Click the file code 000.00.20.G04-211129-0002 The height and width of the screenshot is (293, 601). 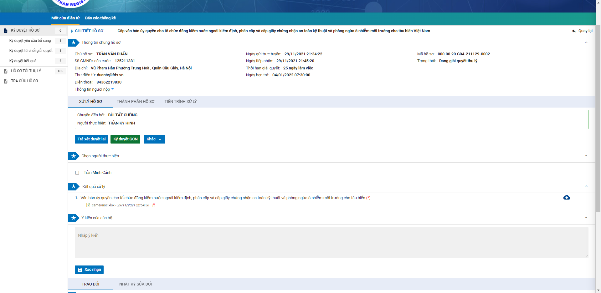464,54
